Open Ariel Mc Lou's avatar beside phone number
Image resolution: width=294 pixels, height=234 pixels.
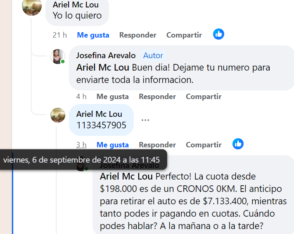(x=58, y=115)
